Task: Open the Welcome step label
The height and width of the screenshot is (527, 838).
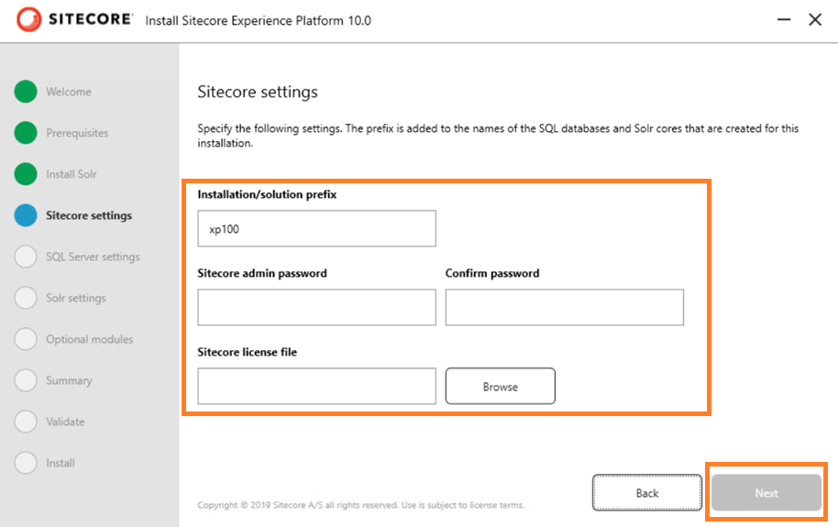Action: click(x=69, y=92)
